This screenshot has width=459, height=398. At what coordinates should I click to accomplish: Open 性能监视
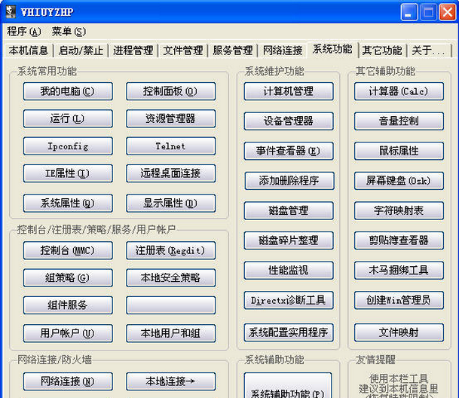289,271
